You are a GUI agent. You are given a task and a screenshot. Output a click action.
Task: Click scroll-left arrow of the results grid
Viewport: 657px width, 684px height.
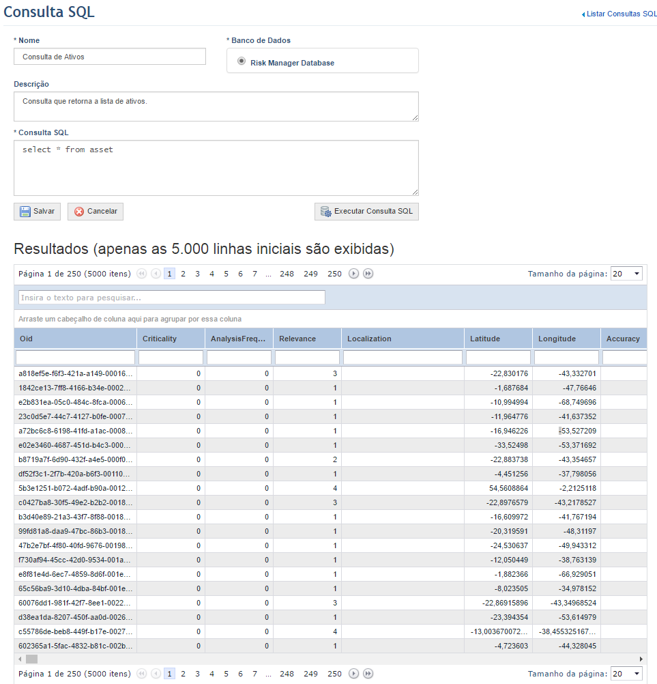(20, 659)
